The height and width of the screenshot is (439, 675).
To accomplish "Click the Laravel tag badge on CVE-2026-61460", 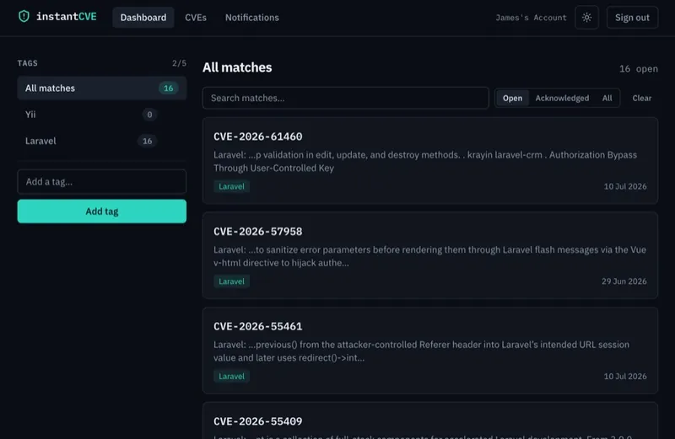I will point(231,186).
